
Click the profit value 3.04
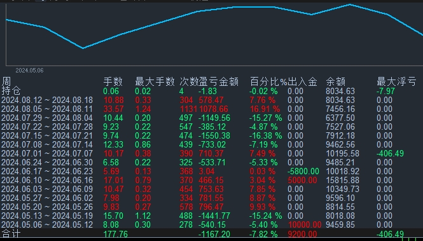click(207, 172)
